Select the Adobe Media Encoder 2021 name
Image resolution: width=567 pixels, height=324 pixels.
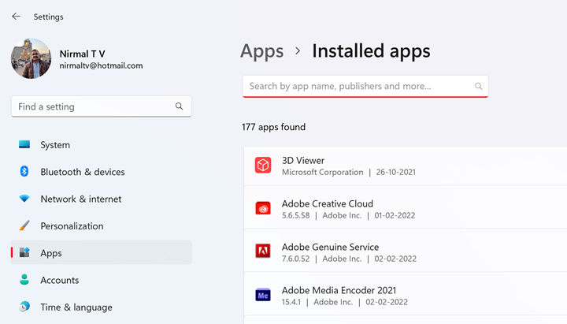coord(339,290)
